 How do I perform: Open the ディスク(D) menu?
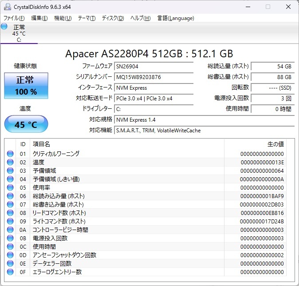(113, 18)
